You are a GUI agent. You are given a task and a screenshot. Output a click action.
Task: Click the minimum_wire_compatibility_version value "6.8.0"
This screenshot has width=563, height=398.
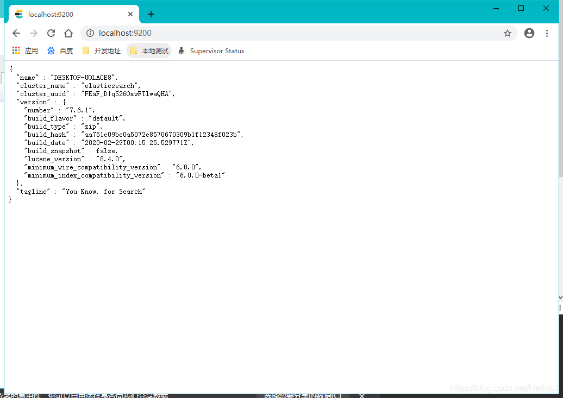185,167
